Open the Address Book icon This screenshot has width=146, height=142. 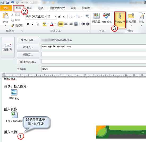pyautogui.click(x=96, y=16)
